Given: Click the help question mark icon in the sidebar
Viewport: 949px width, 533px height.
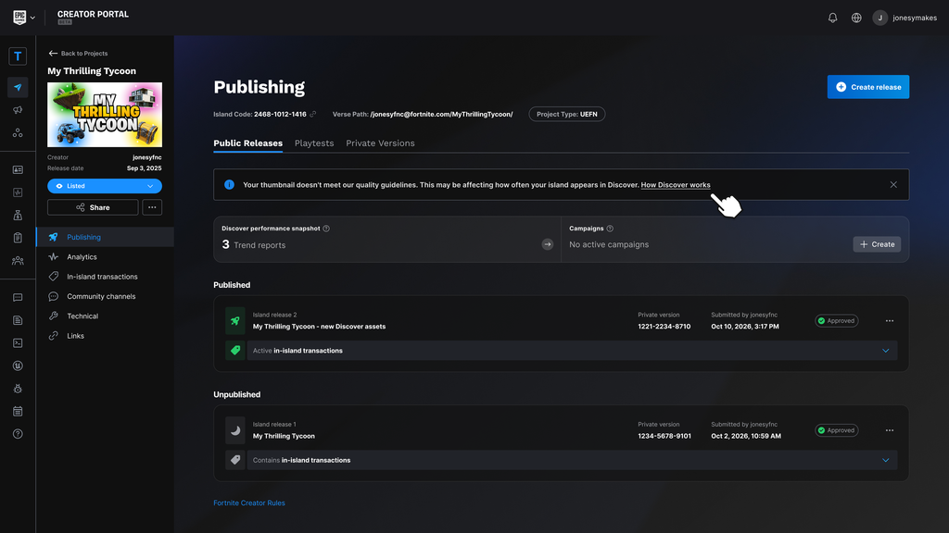Looking at the screenshot, I should click(18, 434).
